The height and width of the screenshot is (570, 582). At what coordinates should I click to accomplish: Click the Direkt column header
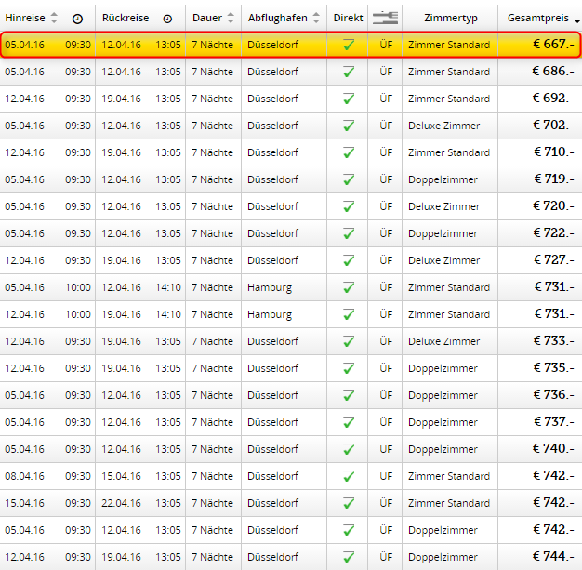point(348,19)
